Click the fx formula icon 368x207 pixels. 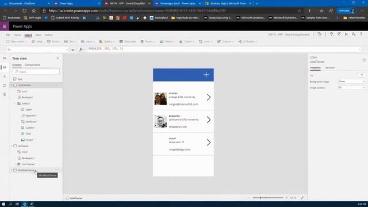click(81, 49)
